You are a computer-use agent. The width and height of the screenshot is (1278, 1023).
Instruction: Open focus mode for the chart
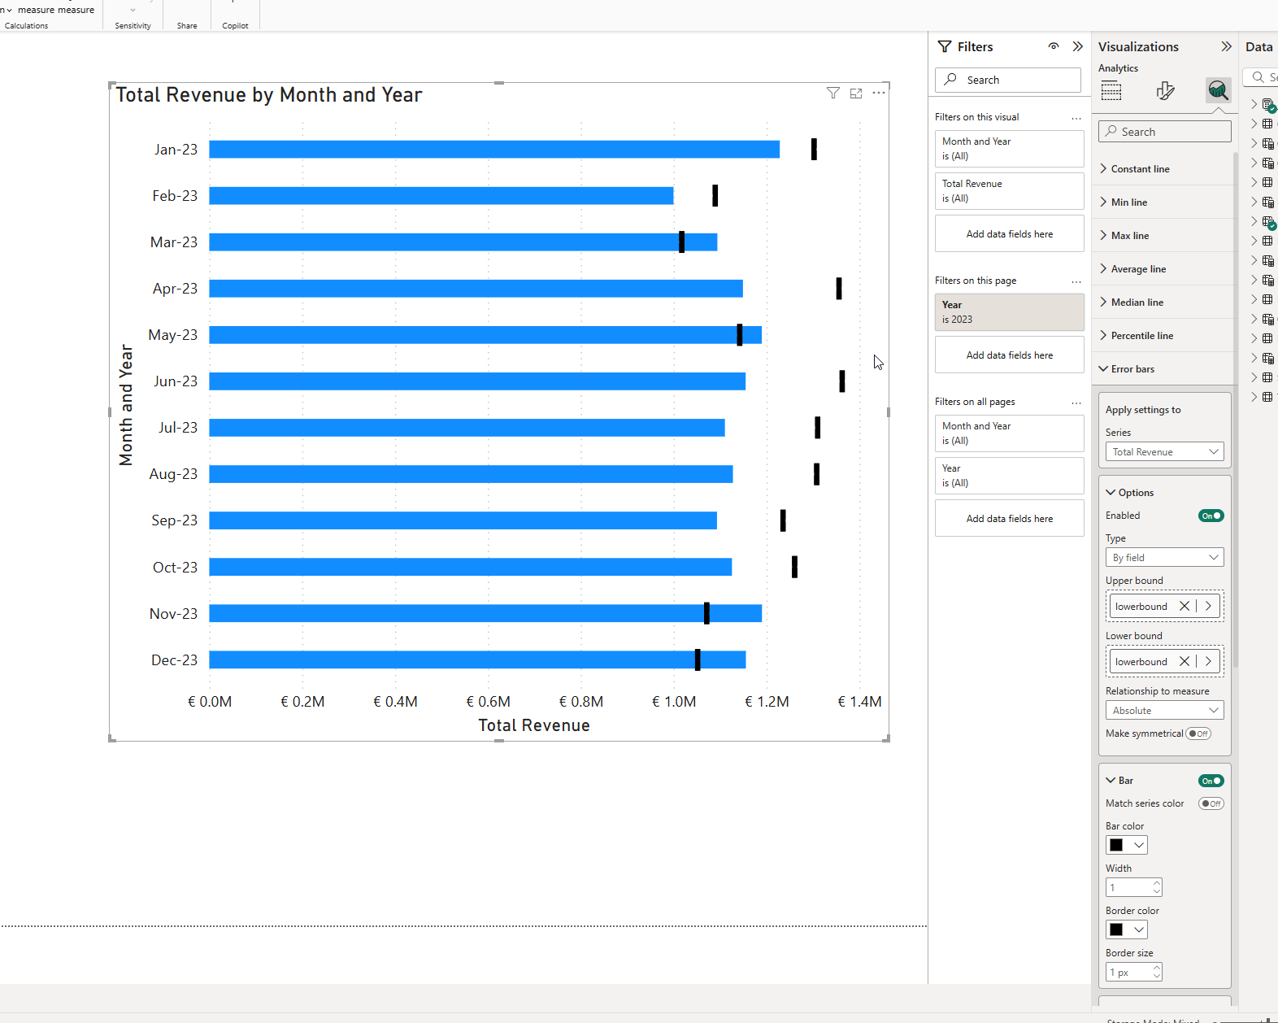[x=856, y=94]
